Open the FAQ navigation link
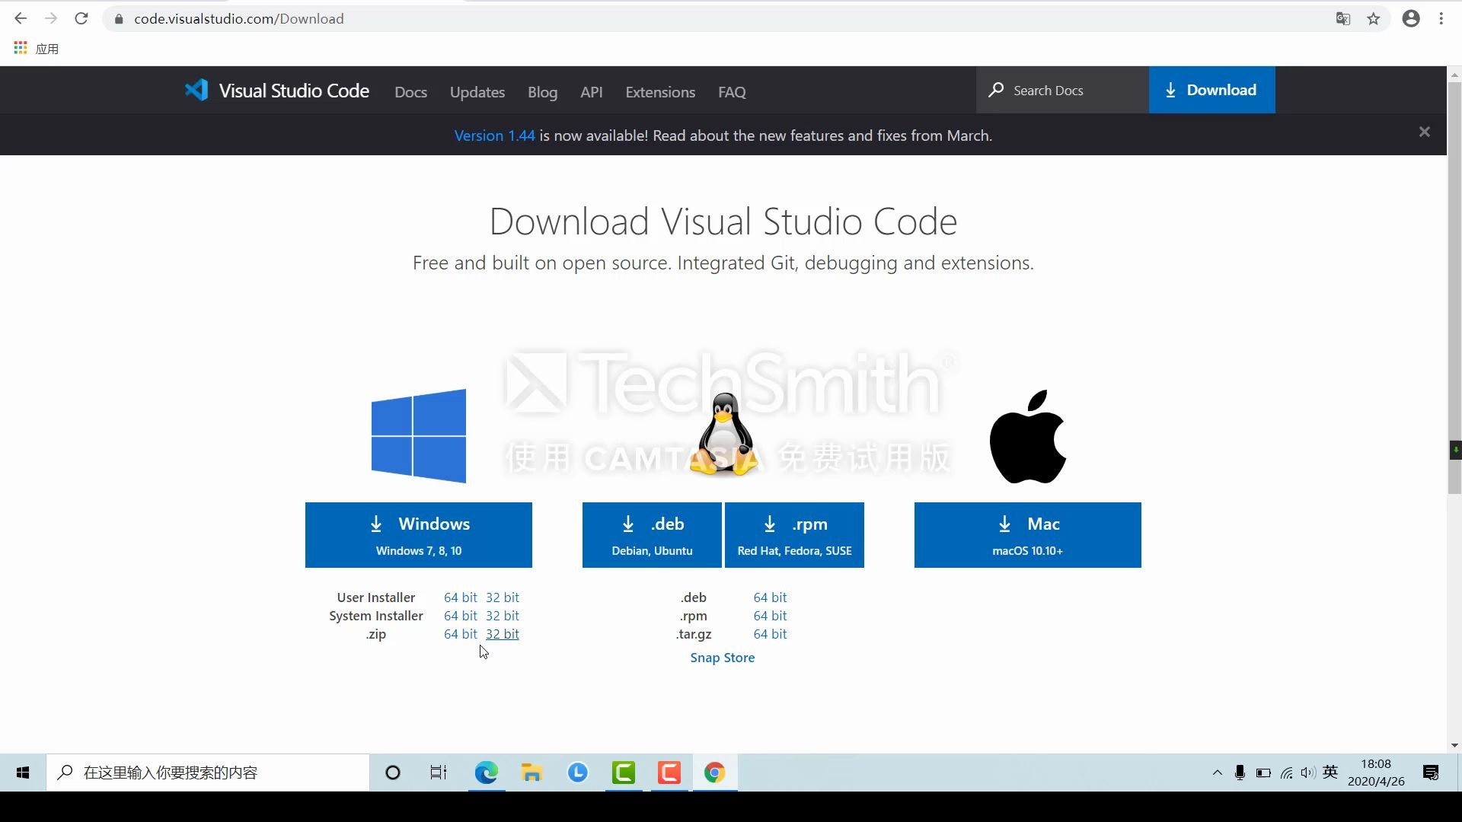 coord(732,91)
